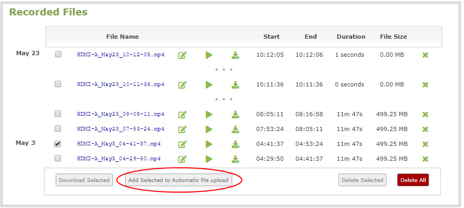The image size is (464, 208).
Task: Play the HDMI-A_May23_10-11-36.mp4 recording
Action: 209,85
